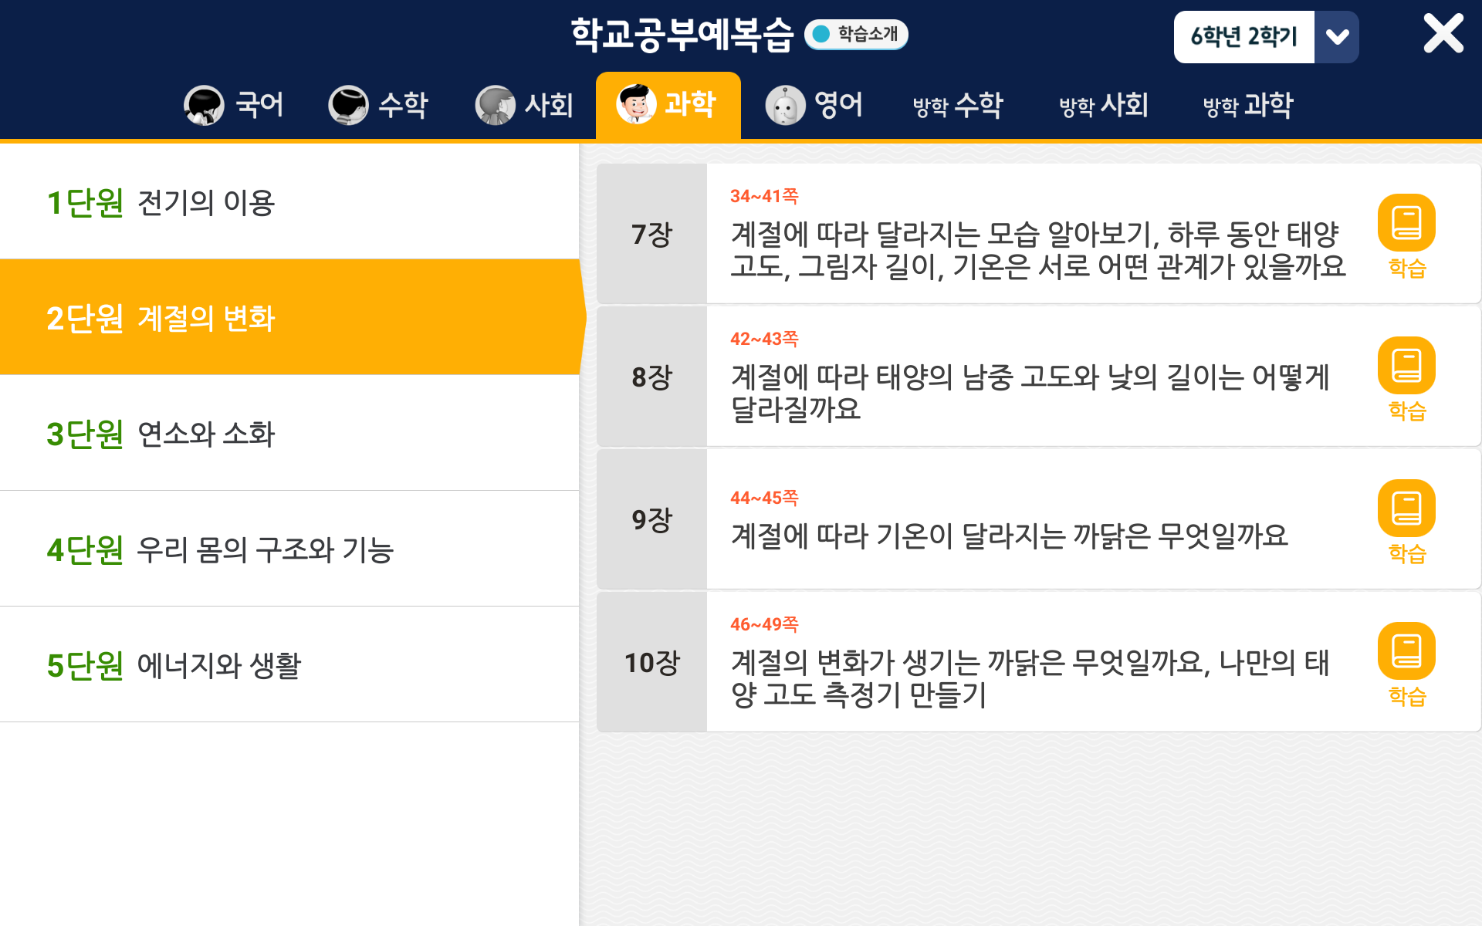Open the 학습 book icon for 10장
1482x926 pixels.
coord(1406,651)
